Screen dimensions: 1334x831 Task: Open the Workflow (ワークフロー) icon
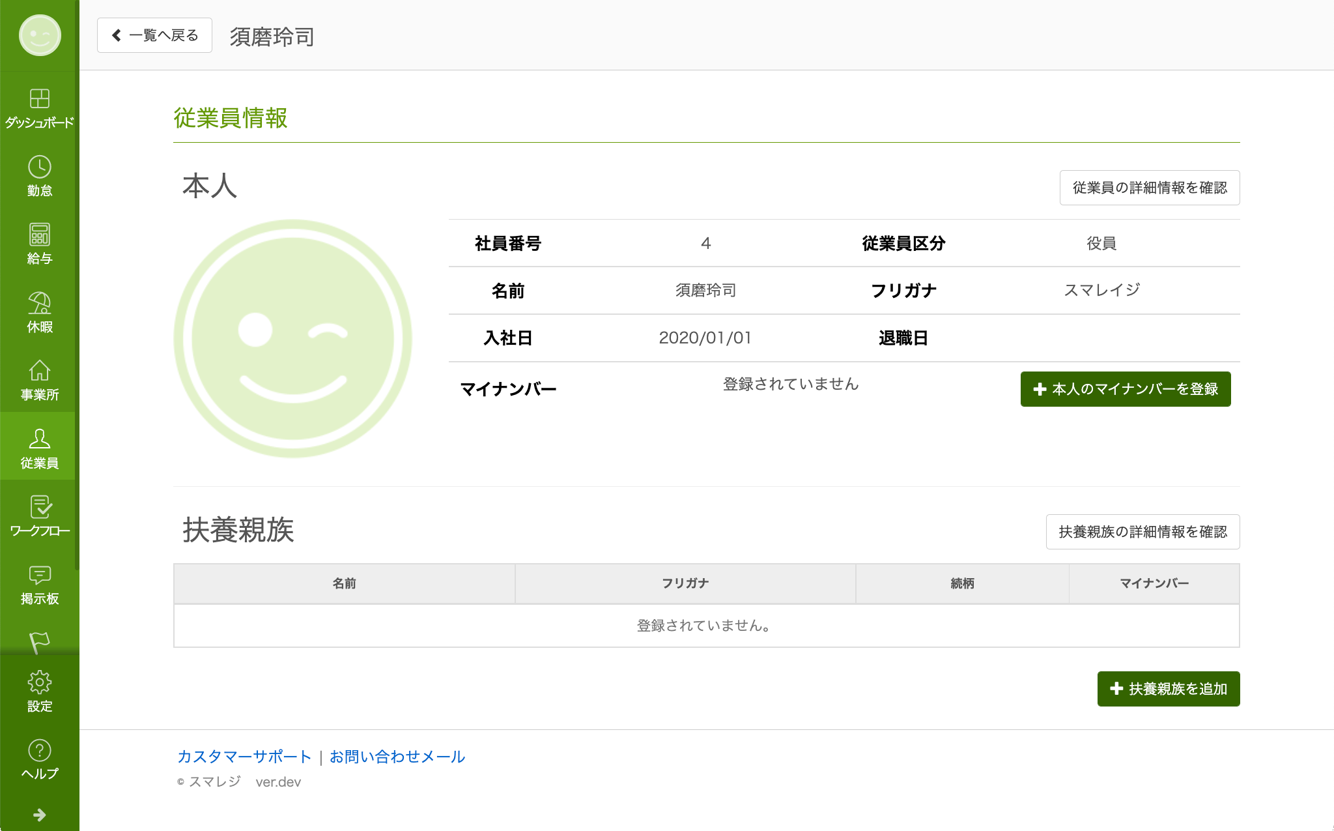tap(39, 516)
